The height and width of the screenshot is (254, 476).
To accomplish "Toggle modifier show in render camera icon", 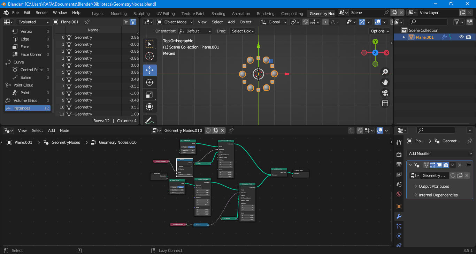I will [x=446, y=165].
